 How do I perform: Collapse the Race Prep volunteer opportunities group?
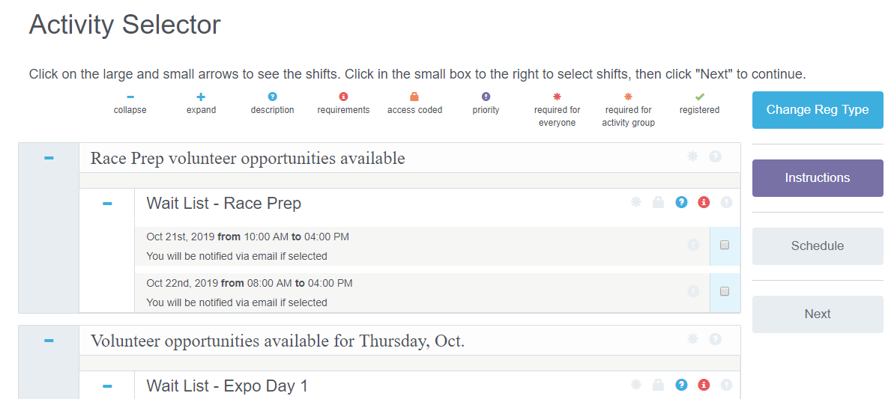(49, 158)
